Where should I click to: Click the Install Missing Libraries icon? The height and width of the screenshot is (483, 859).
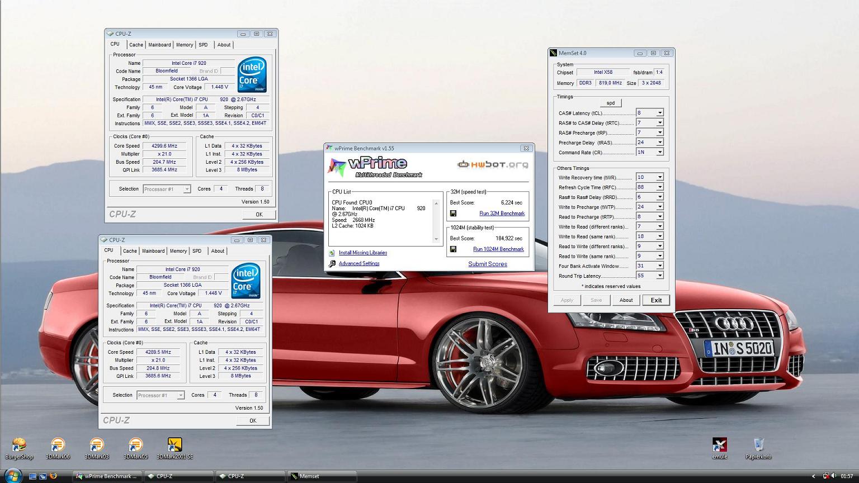click(332, 253)
